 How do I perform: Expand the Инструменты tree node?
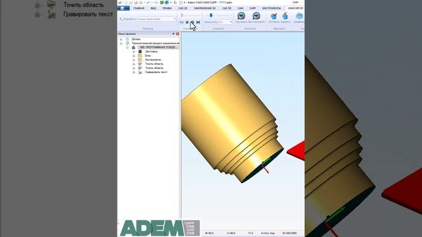point(134,60)
